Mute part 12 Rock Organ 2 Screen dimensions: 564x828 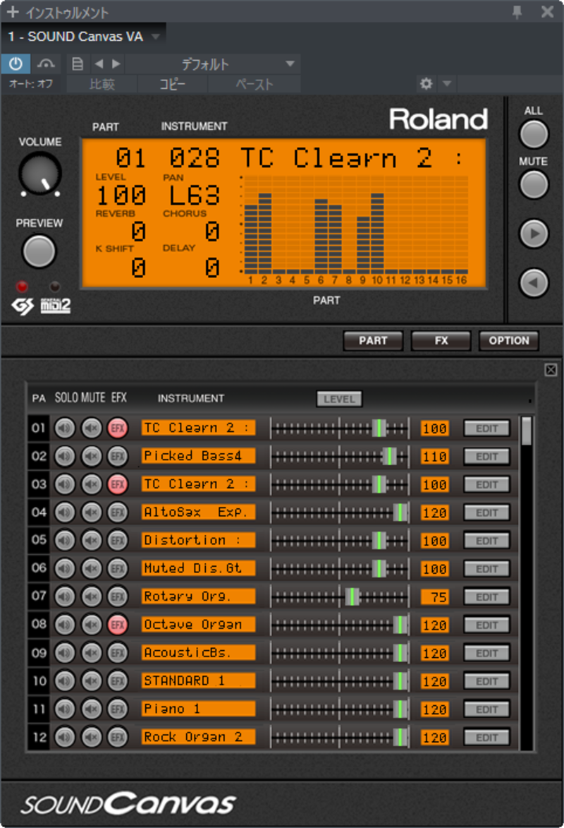click(91, 737)
